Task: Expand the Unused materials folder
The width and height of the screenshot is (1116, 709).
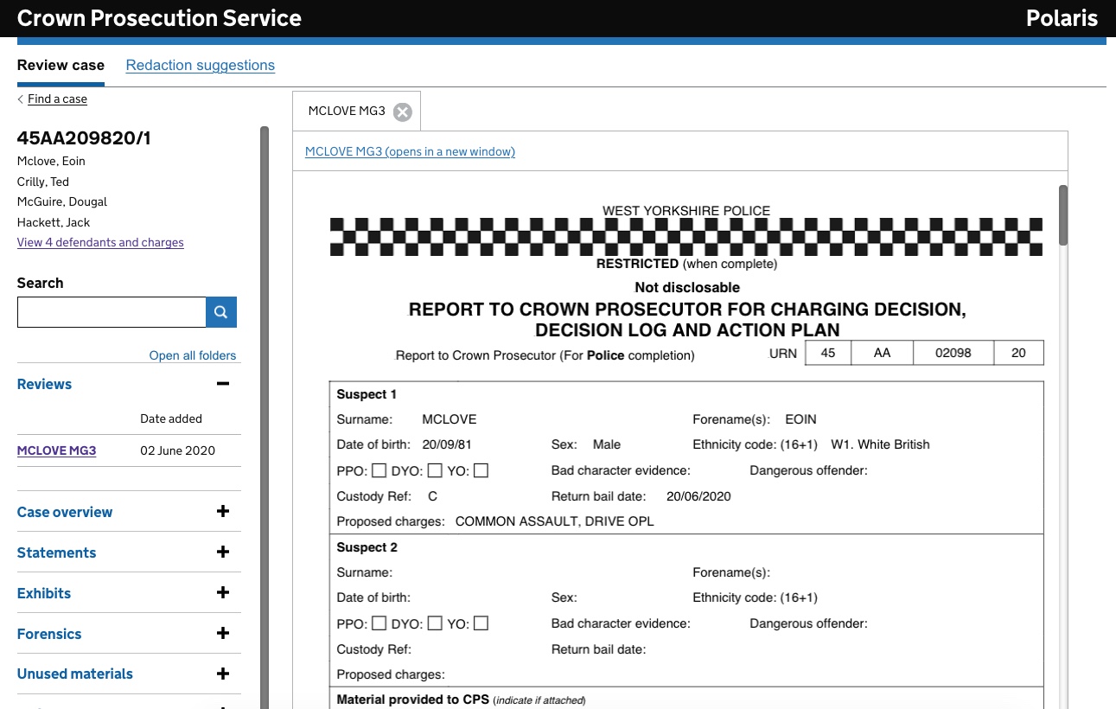Action: click(x=223, y=674)
